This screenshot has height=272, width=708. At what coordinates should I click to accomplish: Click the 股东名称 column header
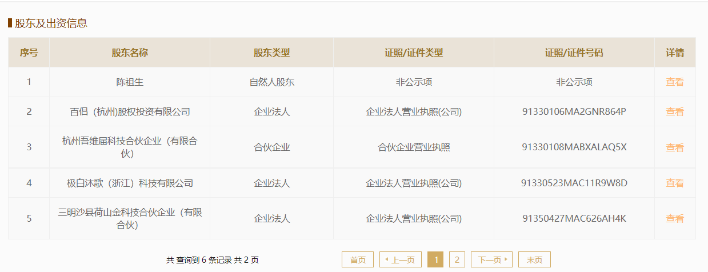[130, 53]
